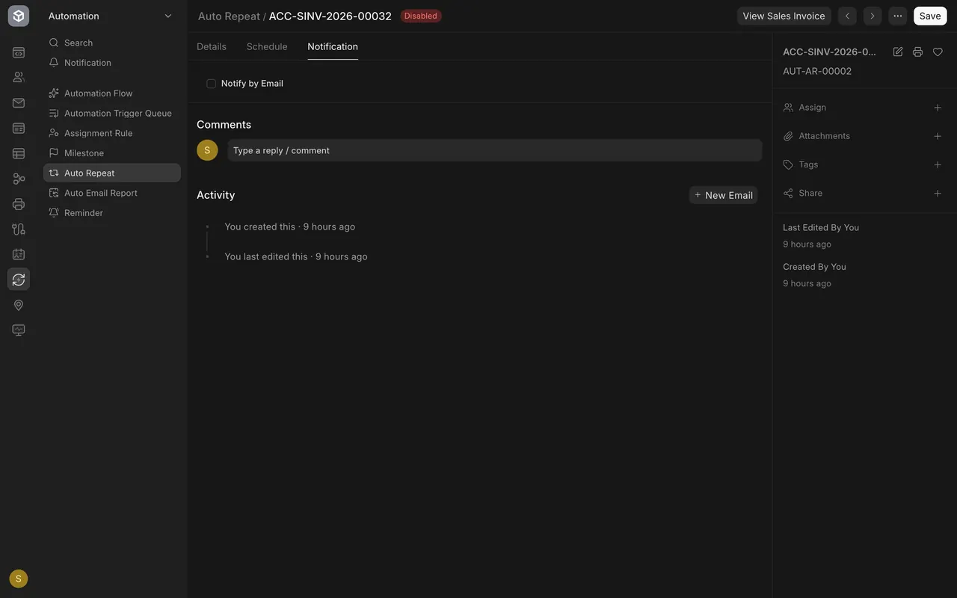957x598 pixels.
Task: Click the print icon in side panel
Action: coord(917,52)
